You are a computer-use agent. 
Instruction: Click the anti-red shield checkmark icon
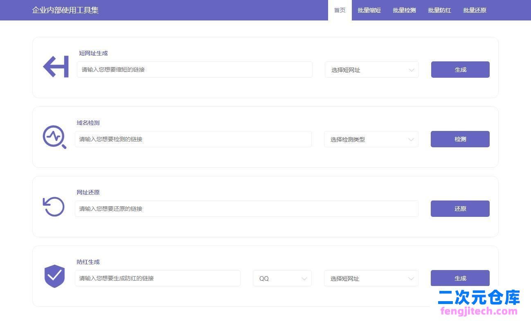coord(54,276)
